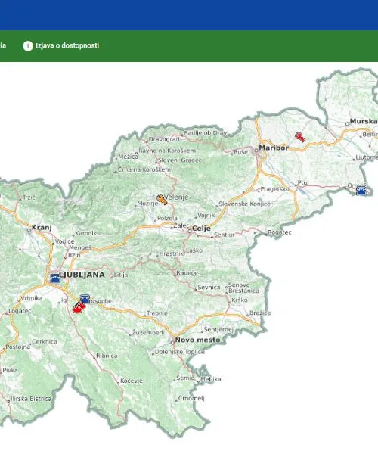This screenshot has height=454, width=378.
Task: Open the red fire incident marker near Grosuplje
Action: tap(79, 307)
